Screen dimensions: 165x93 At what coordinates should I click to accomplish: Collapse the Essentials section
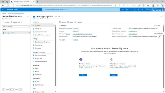(x=62, y=25)
